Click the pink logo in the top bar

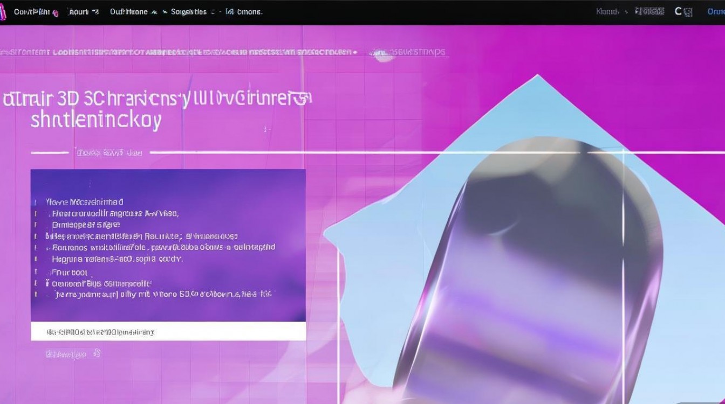[3, 12]
